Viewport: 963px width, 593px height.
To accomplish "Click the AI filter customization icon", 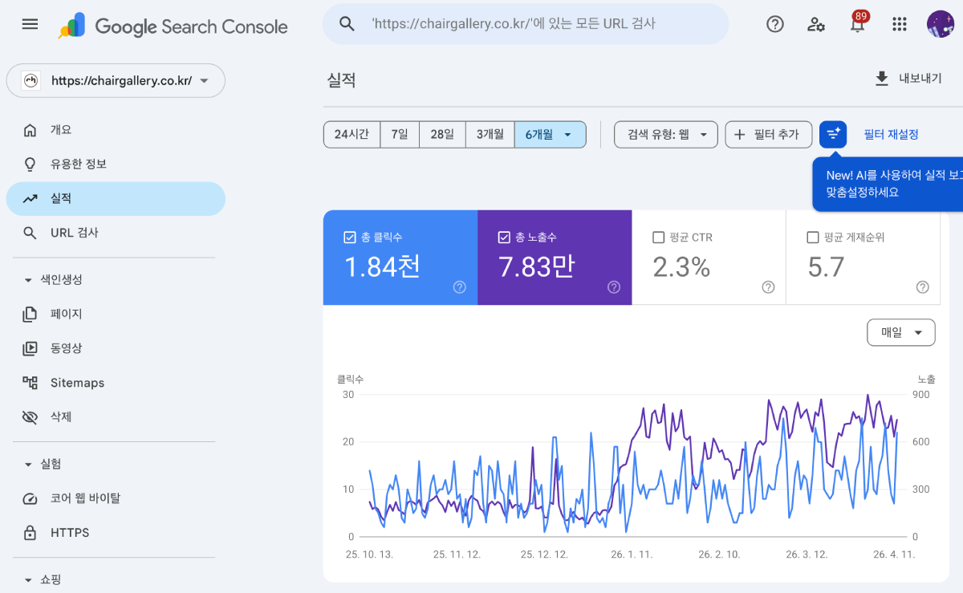I will [833, 134].
